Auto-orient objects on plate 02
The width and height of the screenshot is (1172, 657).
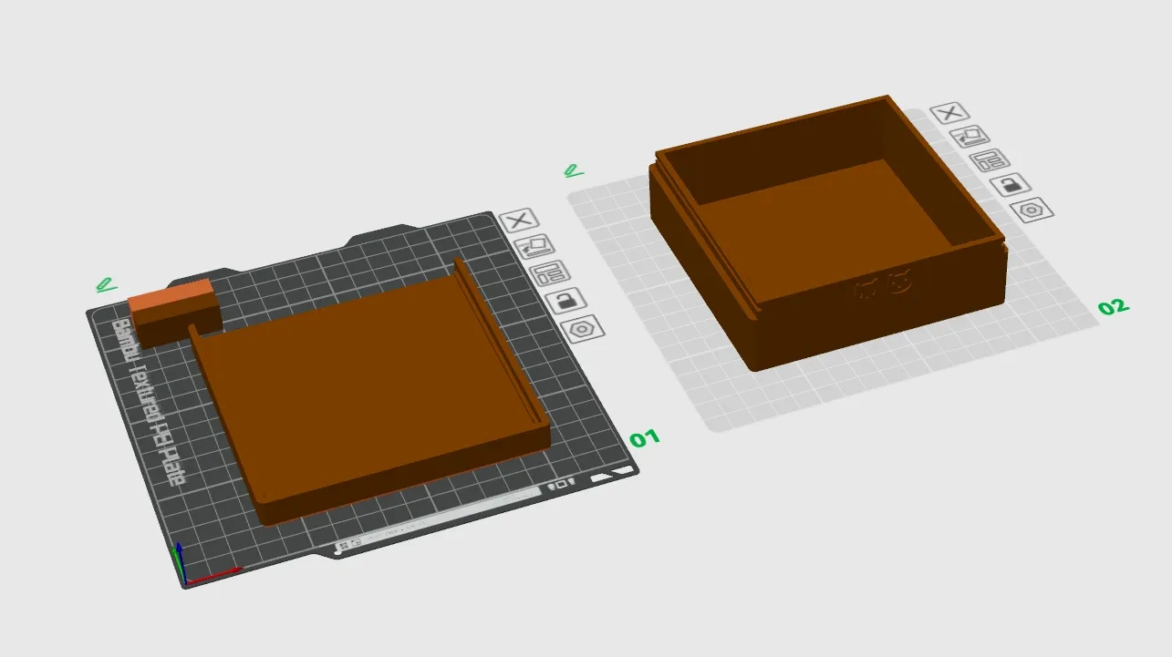pyautogui.click(x=970, y=137)
